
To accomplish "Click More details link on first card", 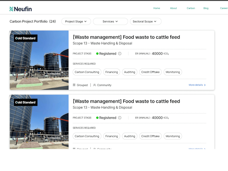I will (x=197, y=85).
